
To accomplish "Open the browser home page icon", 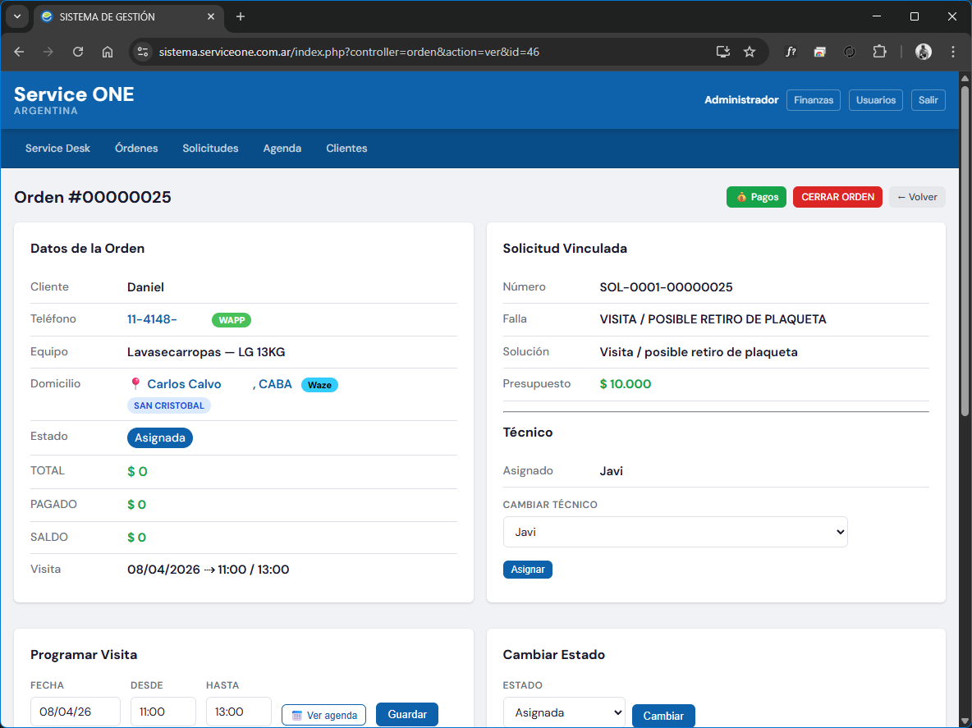I will click(108, 52).
